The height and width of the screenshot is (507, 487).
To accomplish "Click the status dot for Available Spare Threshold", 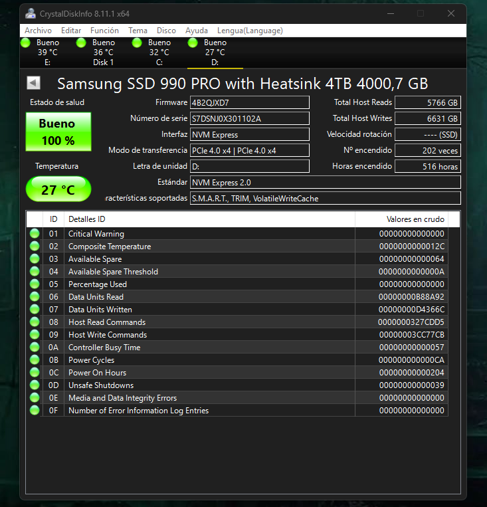I will pyautogui.click(x=35, y=271).
